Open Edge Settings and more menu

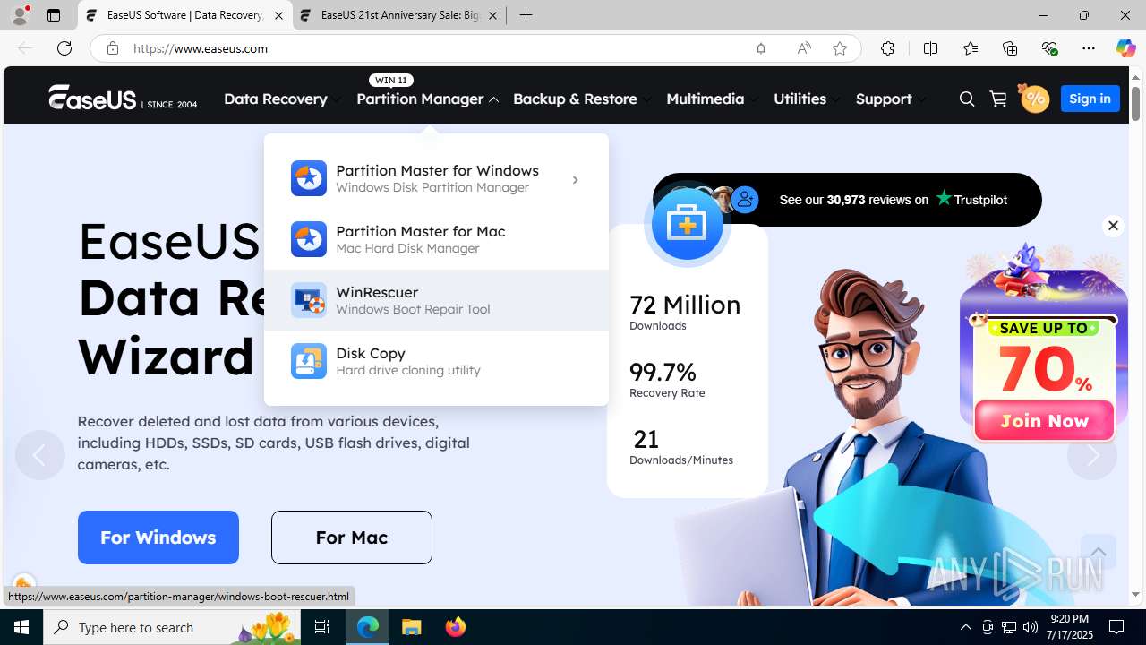pyautogui.click(x=1089, y=48)
